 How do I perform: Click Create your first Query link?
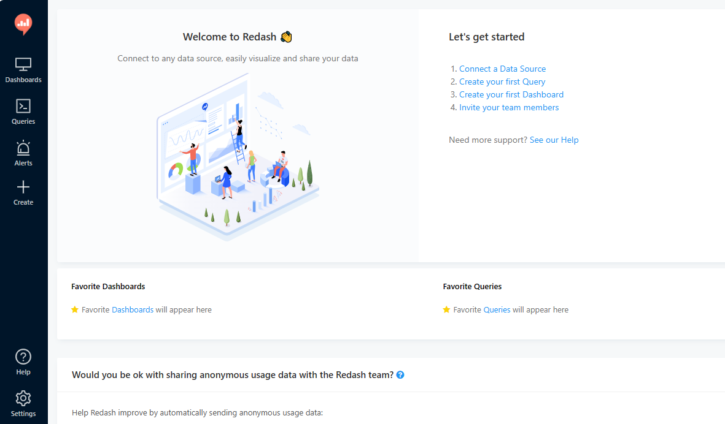click(502, 81)
